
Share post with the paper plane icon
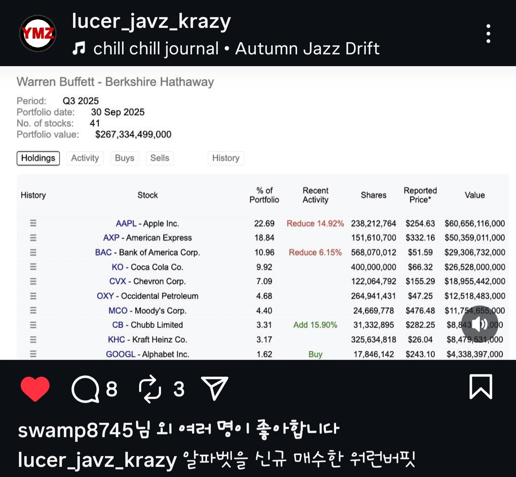tap(215, 388)
